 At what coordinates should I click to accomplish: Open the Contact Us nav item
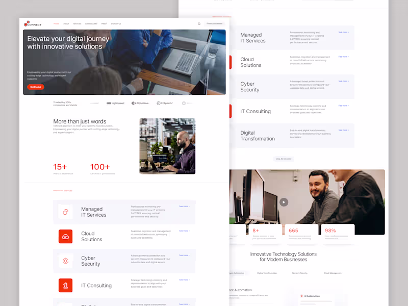click(116, 23)
